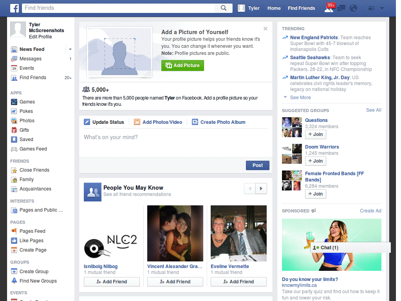Open the Pages Feed icon
Screen dimensions: 401x301
[x=14, y=231]
